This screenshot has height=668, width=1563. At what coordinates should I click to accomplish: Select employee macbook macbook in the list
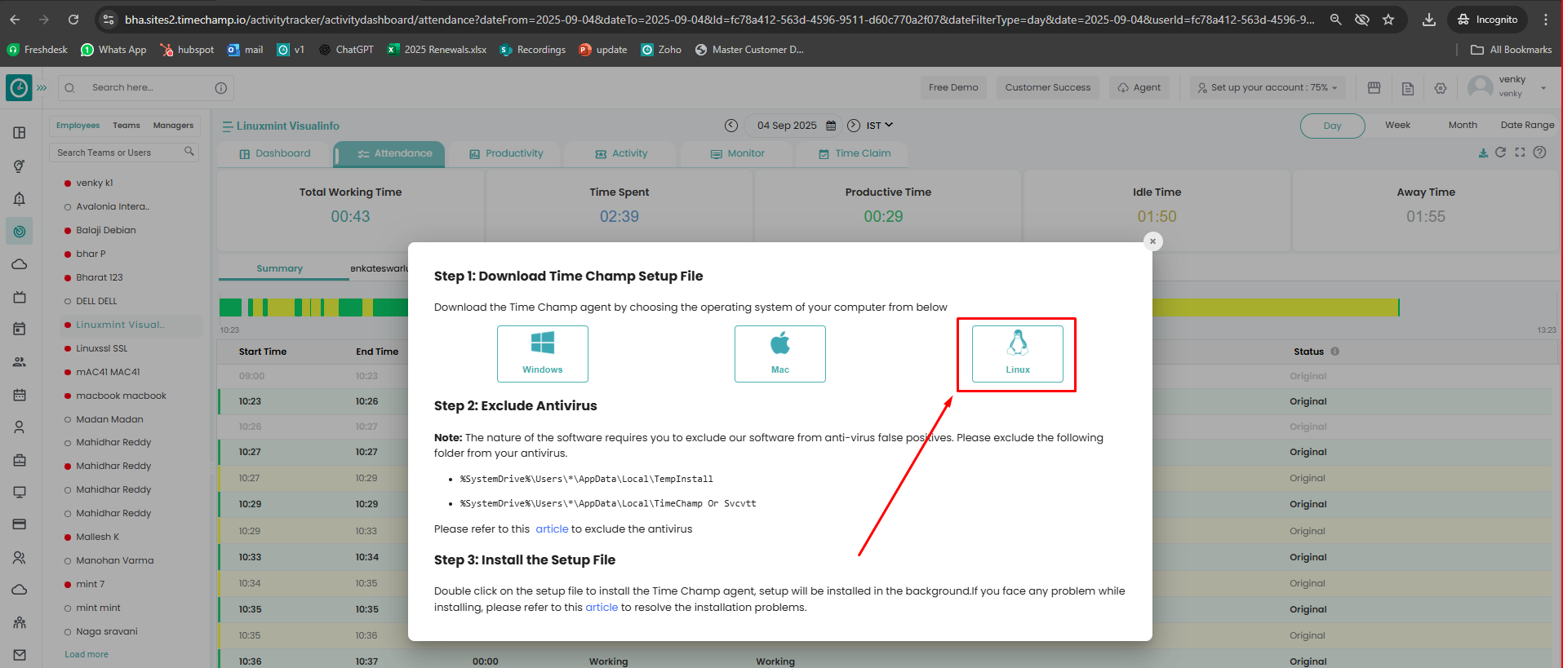pos(121,396)
